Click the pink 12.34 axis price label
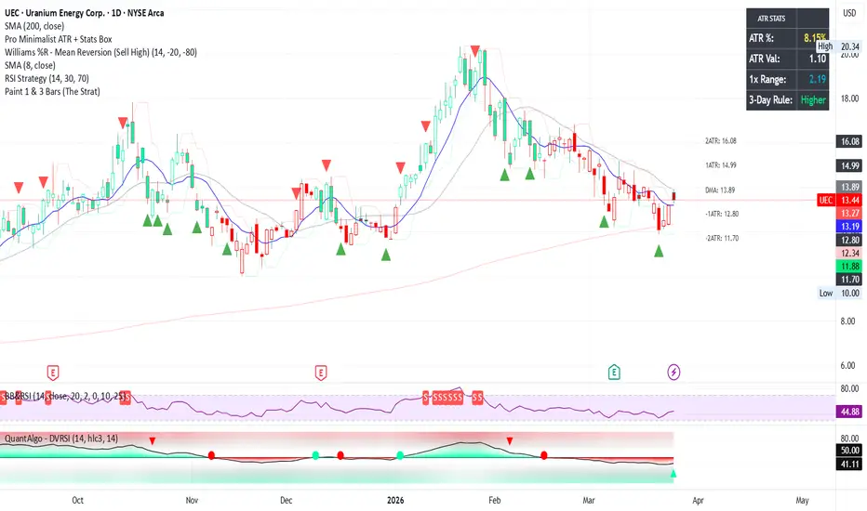This screenshot has height=511, width=867. (850, 253)
